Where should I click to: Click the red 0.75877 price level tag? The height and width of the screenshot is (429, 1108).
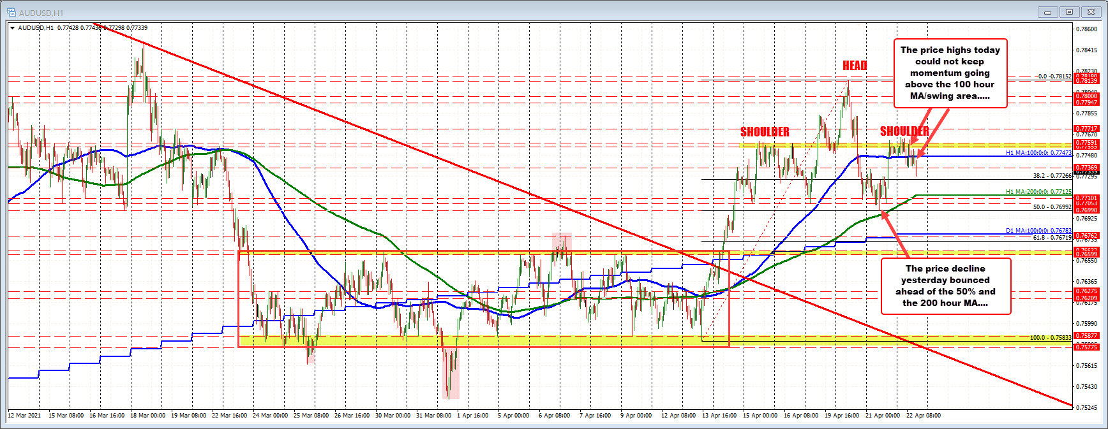pos(1087,336)
